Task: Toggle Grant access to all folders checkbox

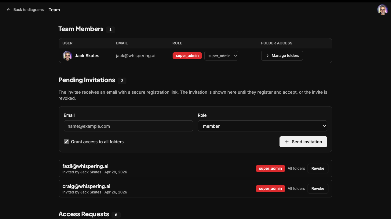Action: (x=66, y=142)
